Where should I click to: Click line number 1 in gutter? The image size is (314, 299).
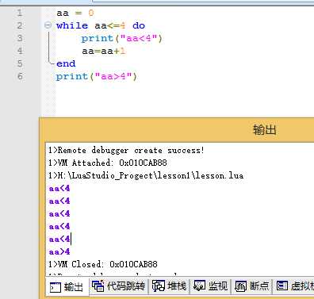click(20, 13)
